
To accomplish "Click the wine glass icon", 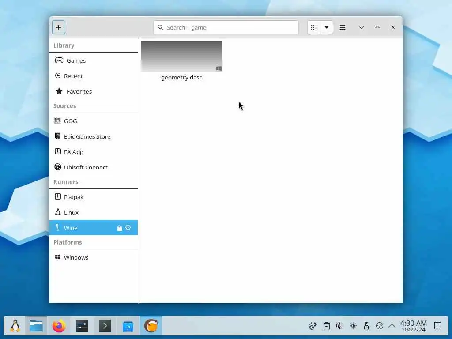I will point(58,228).
